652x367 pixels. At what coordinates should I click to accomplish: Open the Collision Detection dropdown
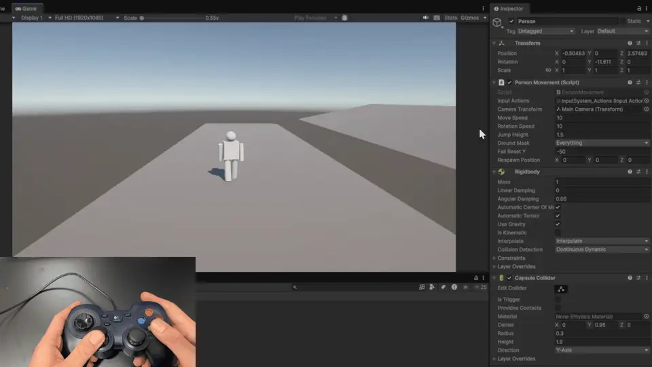(x=602, y=249)
